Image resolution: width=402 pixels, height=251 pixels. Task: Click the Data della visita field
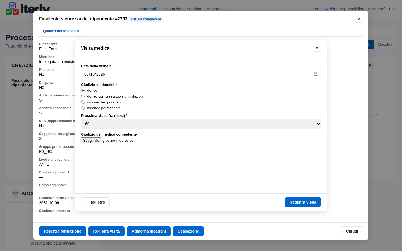(x=201, y=74)
